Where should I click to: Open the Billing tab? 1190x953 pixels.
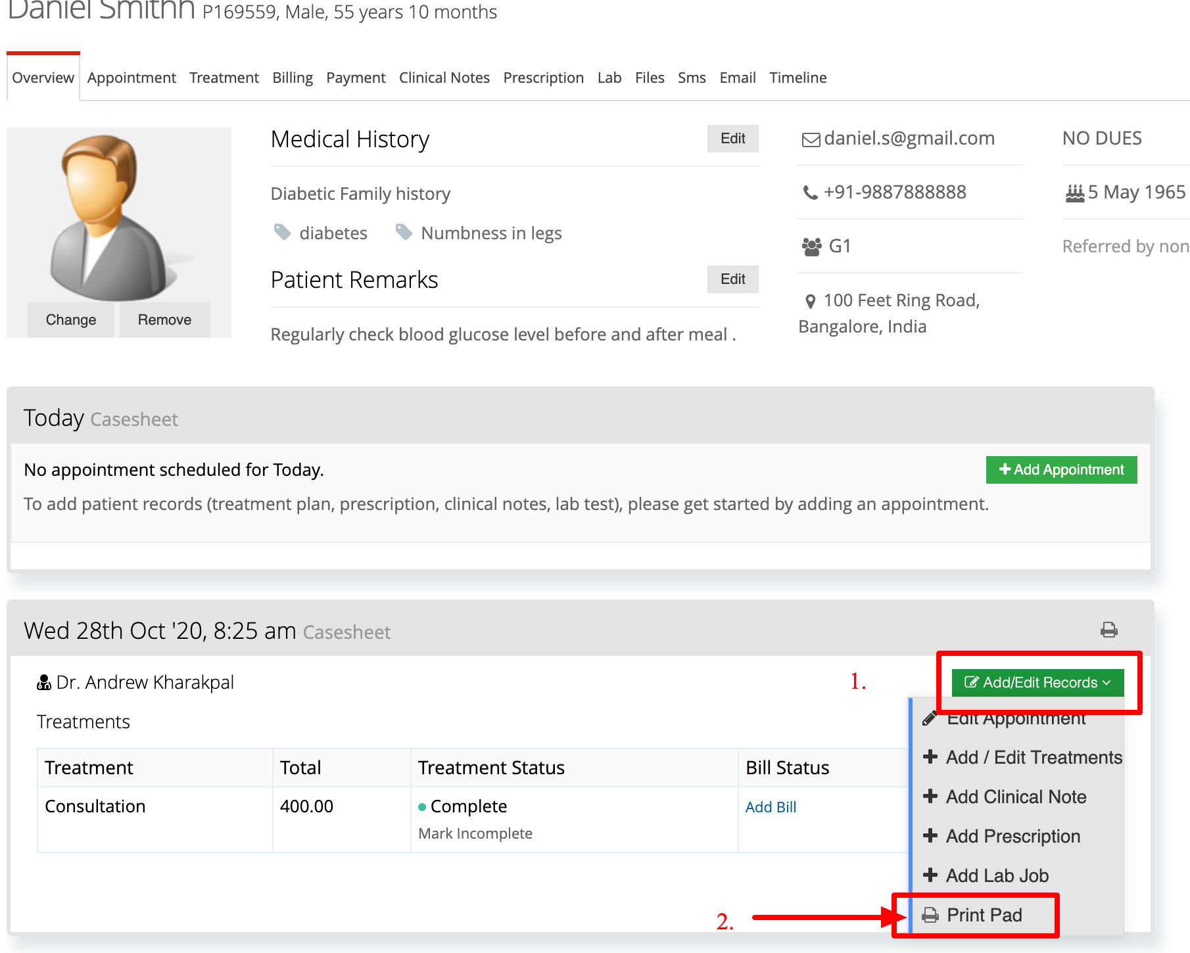click(293, 78)
